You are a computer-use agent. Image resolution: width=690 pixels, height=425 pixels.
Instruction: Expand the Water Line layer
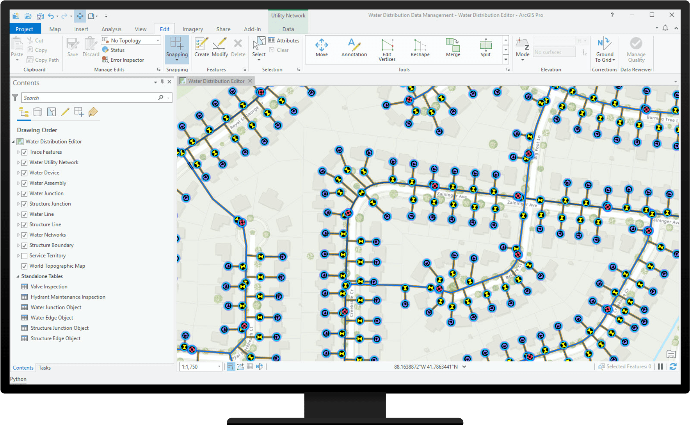(19, 214)
